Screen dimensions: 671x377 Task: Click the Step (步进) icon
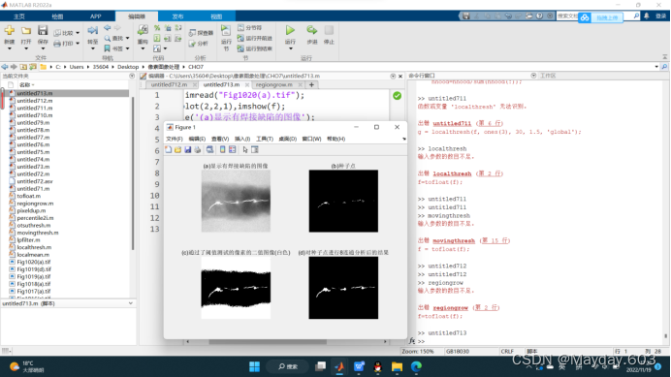click(x=312, y=30)
